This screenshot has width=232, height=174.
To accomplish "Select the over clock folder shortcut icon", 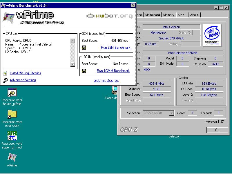I will coord(12,114).
